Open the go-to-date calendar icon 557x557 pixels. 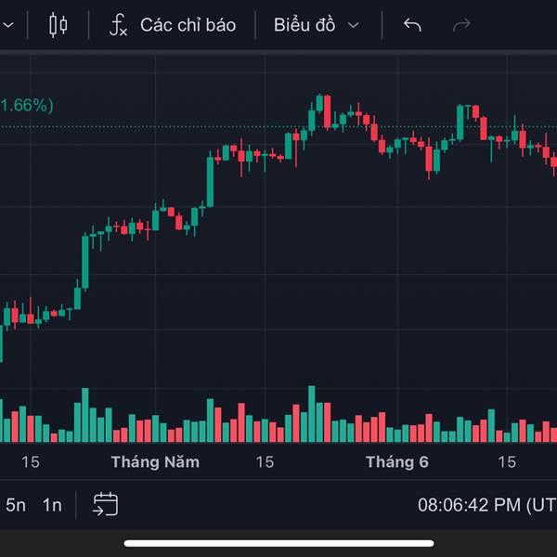[106, 504]
